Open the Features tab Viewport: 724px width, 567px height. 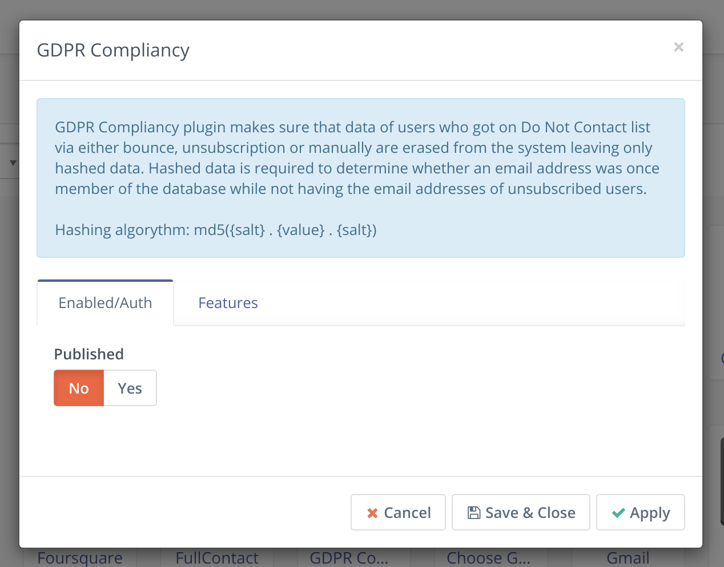click(228, 303)
